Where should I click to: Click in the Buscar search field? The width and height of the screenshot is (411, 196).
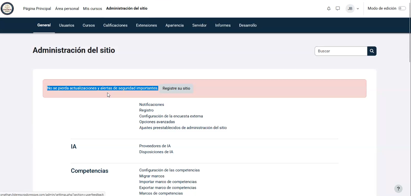coord(341,51)
